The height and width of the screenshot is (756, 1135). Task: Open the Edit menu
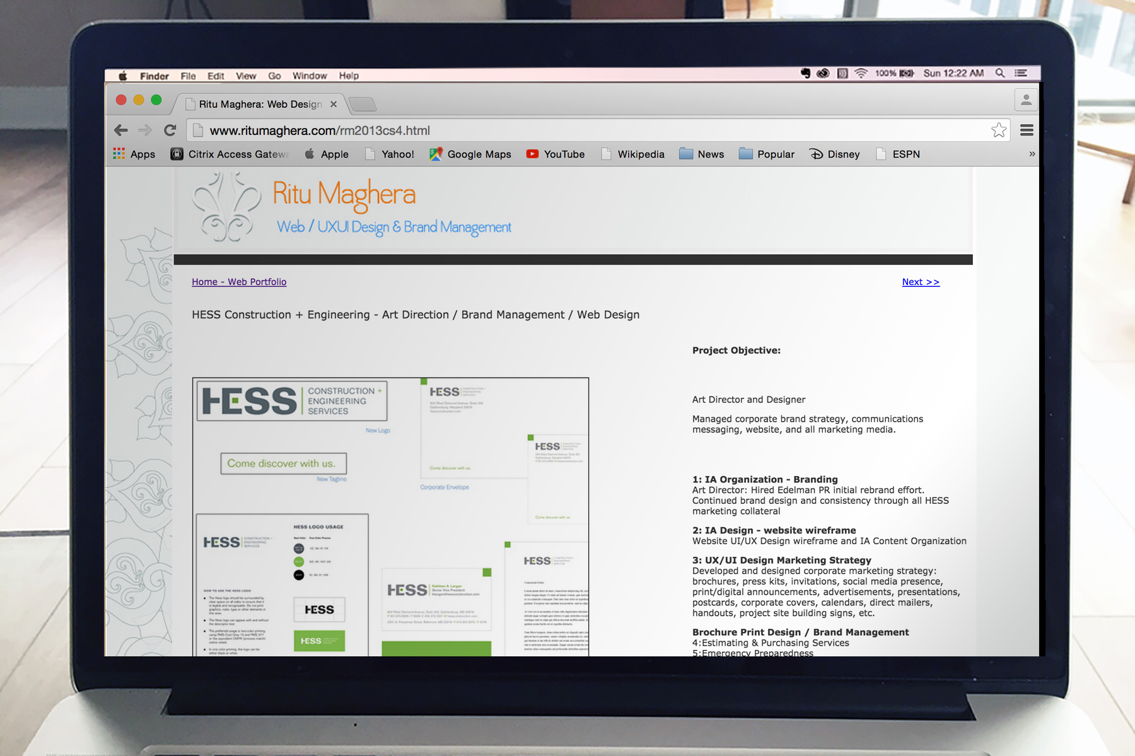[x=216, y=76]
